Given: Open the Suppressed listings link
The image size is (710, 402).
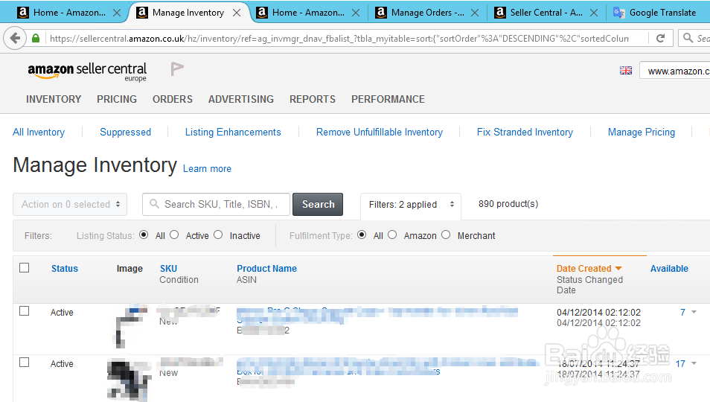Looking at the screenshot, I should click(x=126, y=133).
